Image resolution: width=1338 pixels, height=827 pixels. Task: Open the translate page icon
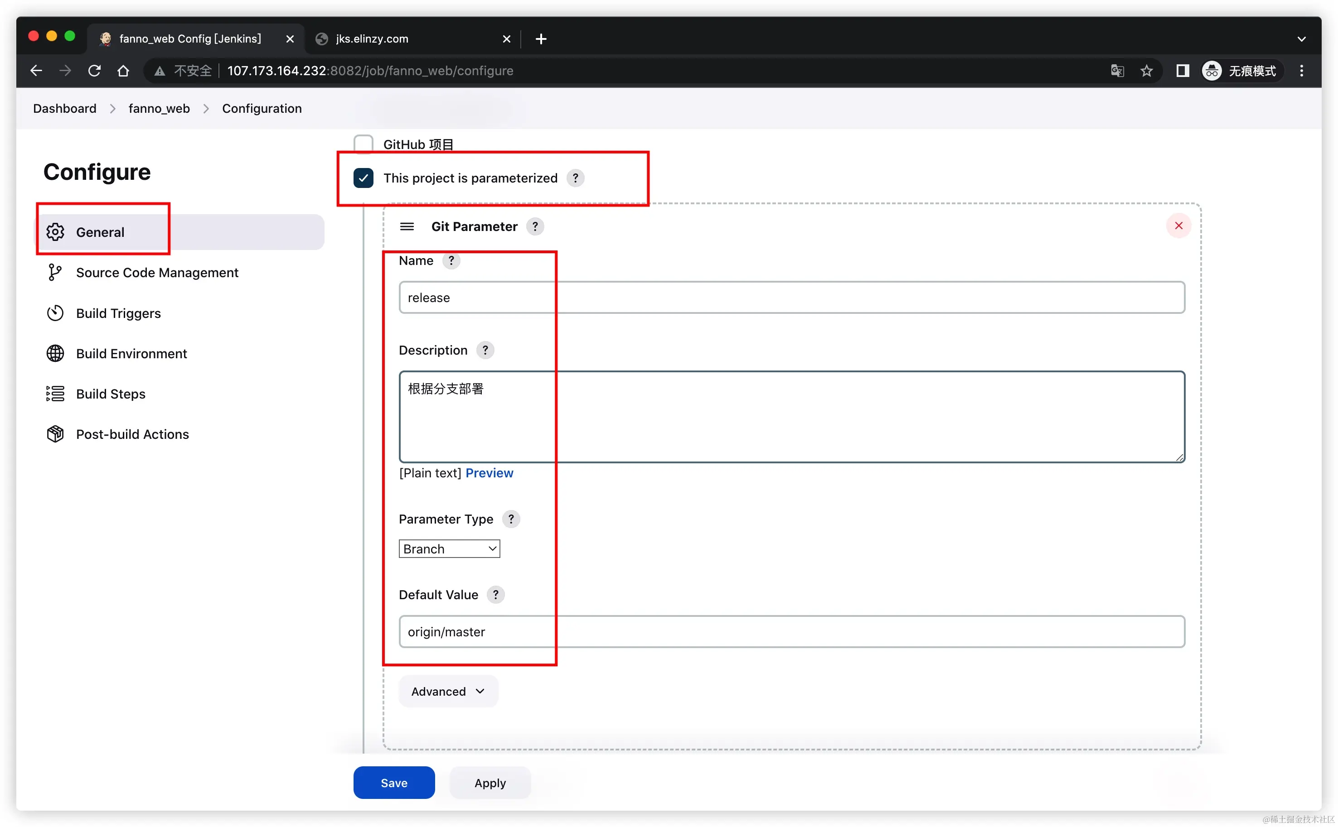pos(1117,71)
